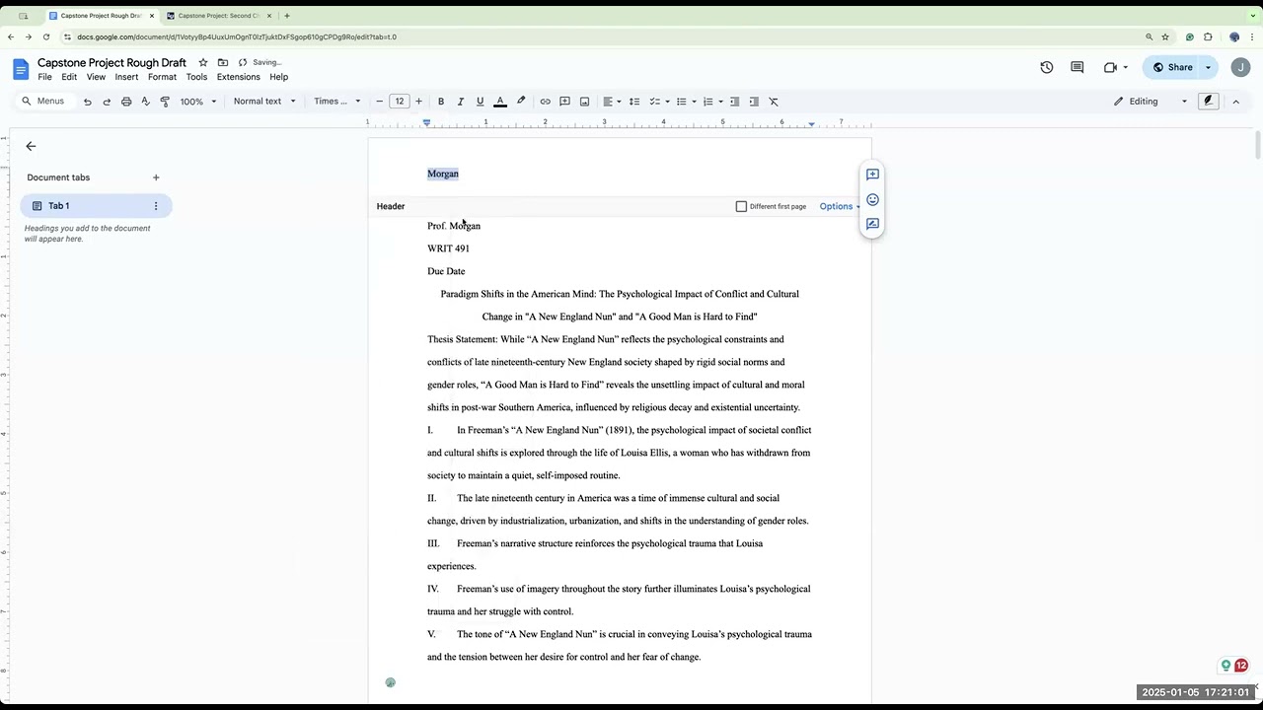Open Share options dropdown arrow
Screen dimensions: 1263x710
[x=1209, y=67]
